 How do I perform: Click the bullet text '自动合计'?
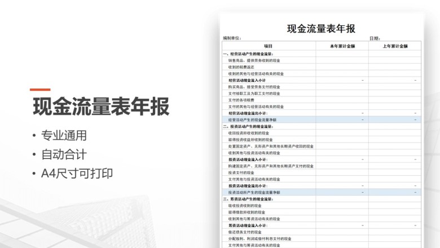coord(64,154)
